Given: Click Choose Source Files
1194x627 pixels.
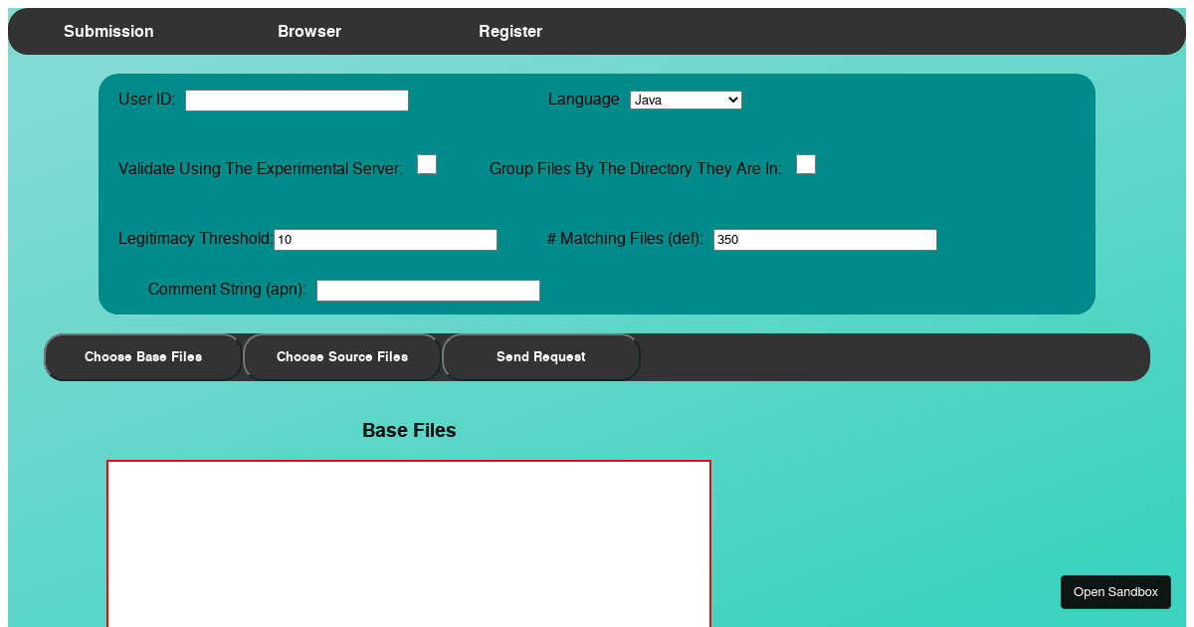Looking at the screenshot, I should click(341, 356).
